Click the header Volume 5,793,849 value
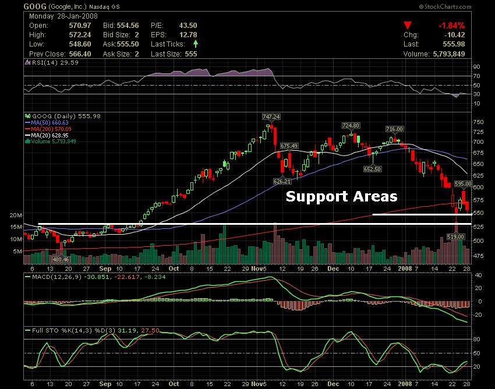Viewport: 495px width, 389px height. click(x=449, y=54)
